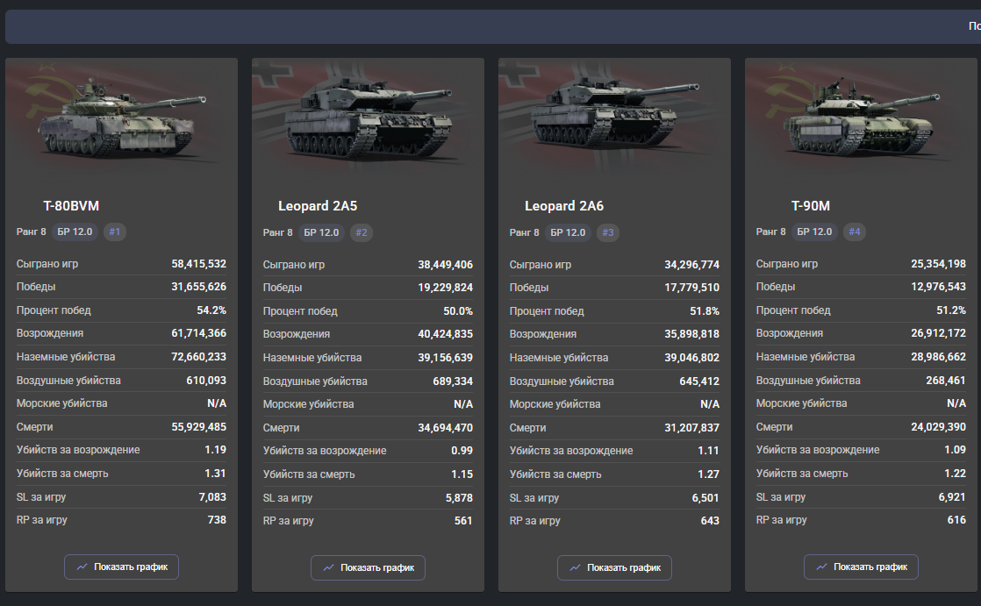Select victories value 31,655,626
981x606 pixels.
pos(199,287)
